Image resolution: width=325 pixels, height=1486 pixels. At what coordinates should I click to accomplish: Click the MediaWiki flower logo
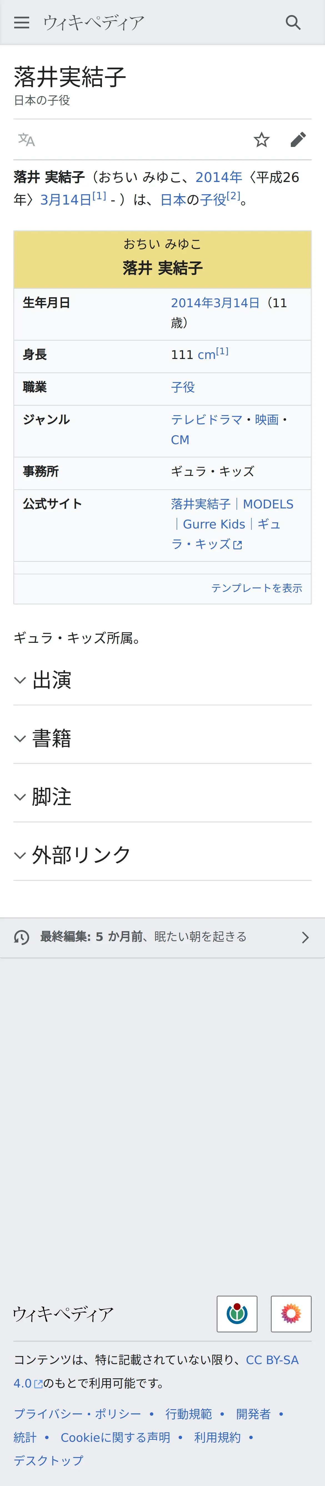click(291, 1313)
